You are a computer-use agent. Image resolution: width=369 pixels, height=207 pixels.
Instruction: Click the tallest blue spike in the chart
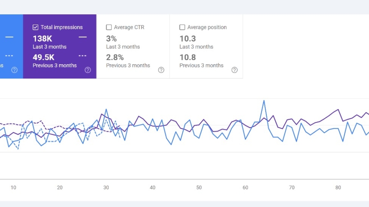coord(264,100)
